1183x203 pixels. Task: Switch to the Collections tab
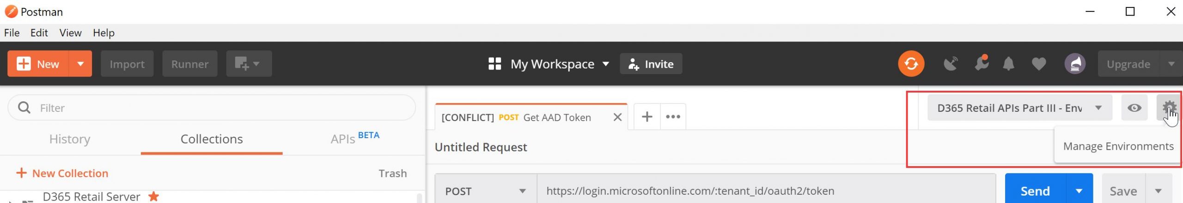pos(212,139)
